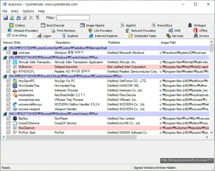Image resolution: width=215 pixels, height=171 pixels.
Task: Toggle the PicPick Start checkbox
Action: [x=8, y=132]
